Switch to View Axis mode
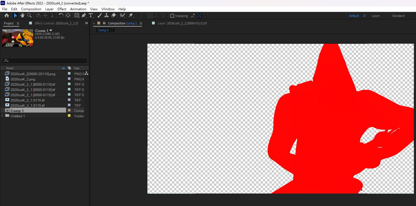The height and width of the screenshot is (206, 416). [x=163, y=16]
